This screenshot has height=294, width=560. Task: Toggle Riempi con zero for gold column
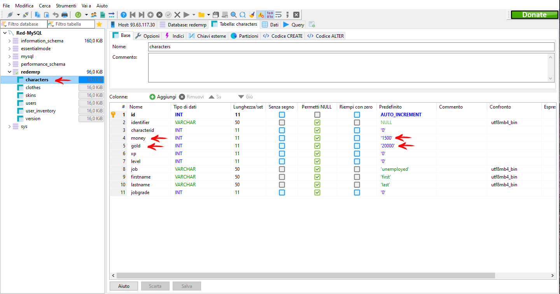[x=357, y=146]
